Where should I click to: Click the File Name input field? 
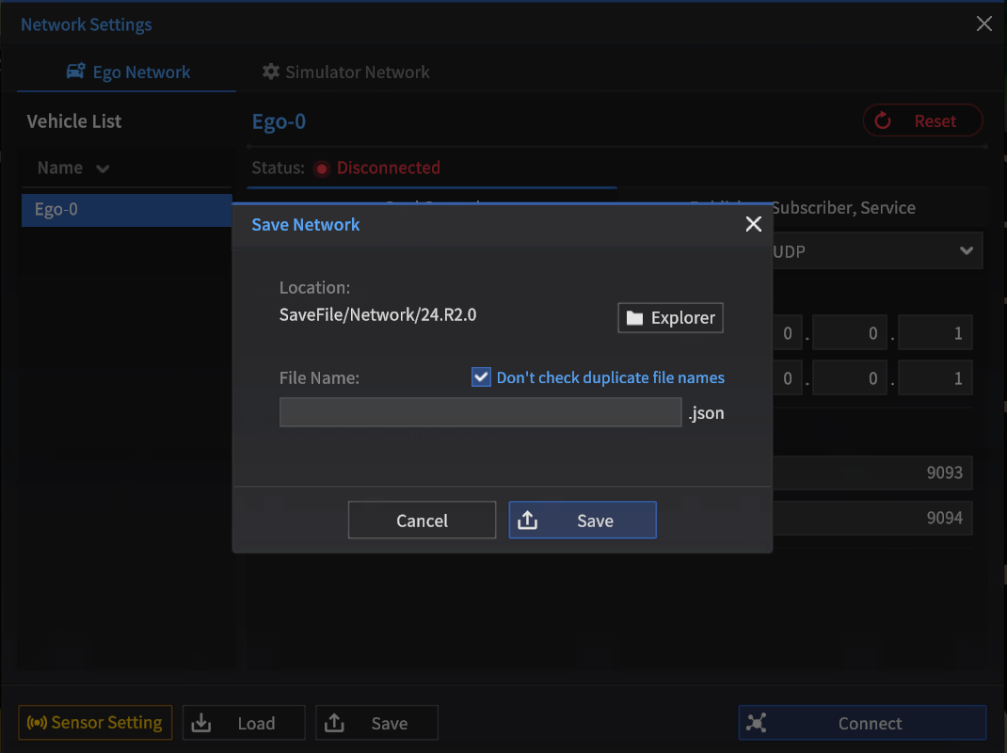click(x=480, y=412)
